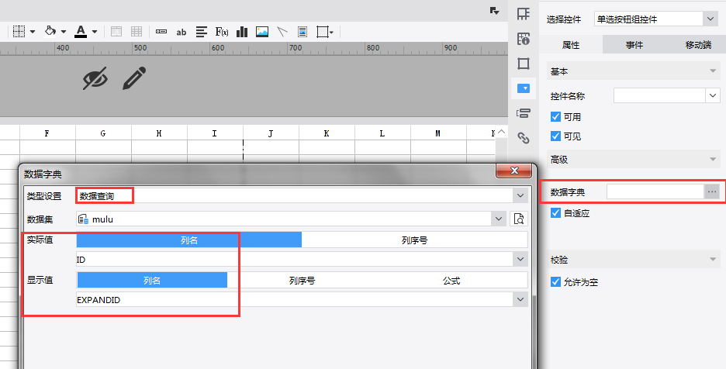Switch to the 事件 tab

coord(634,45)
